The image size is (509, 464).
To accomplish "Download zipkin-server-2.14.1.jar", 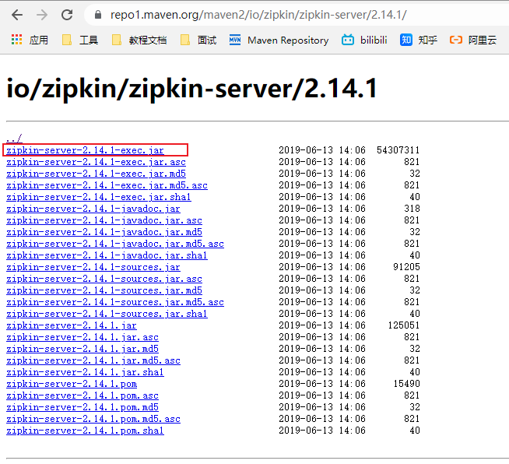I will tap(72, 325).
